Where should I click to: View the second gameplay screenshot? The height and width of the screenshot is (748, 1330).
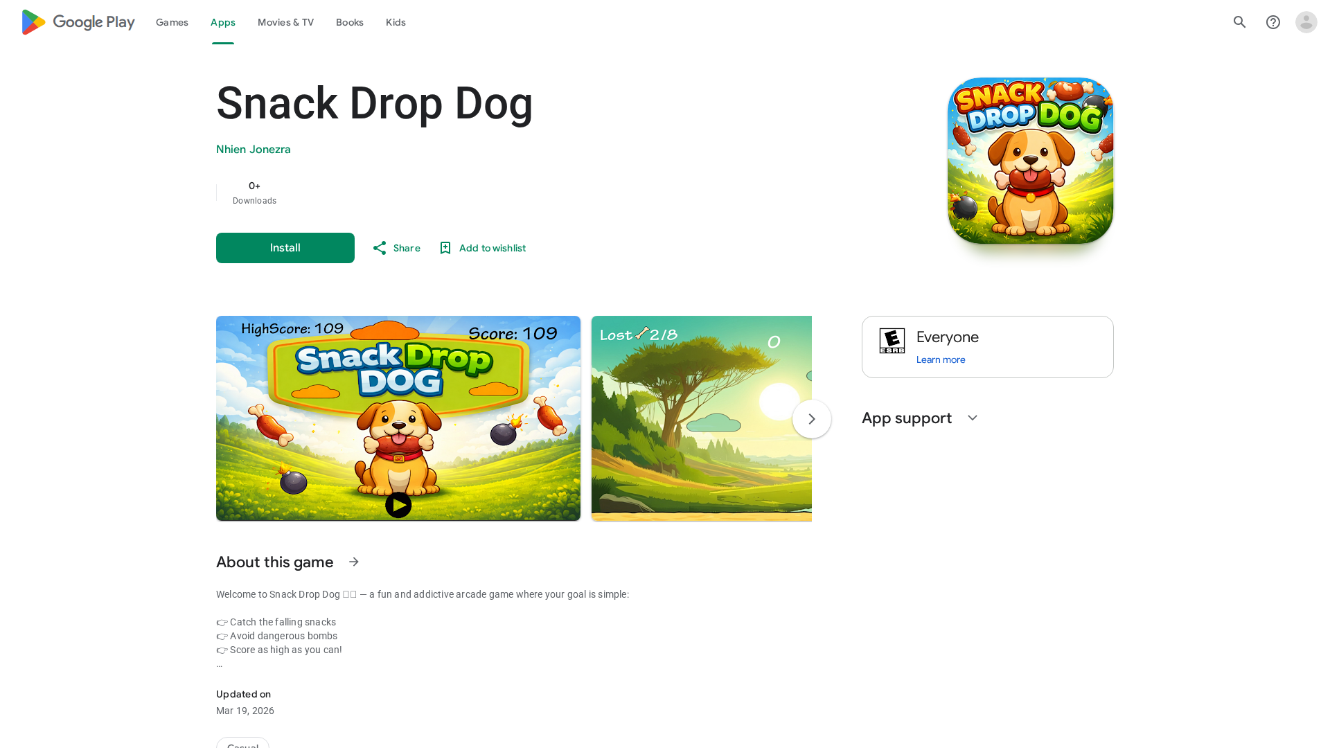[702, 418]
